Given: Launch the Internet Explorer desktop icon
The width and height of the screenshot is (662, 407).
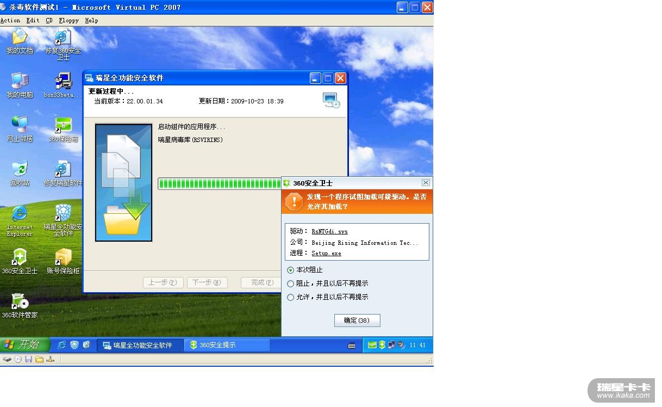Looking at the screenshot, I should [x=20, y=221].
